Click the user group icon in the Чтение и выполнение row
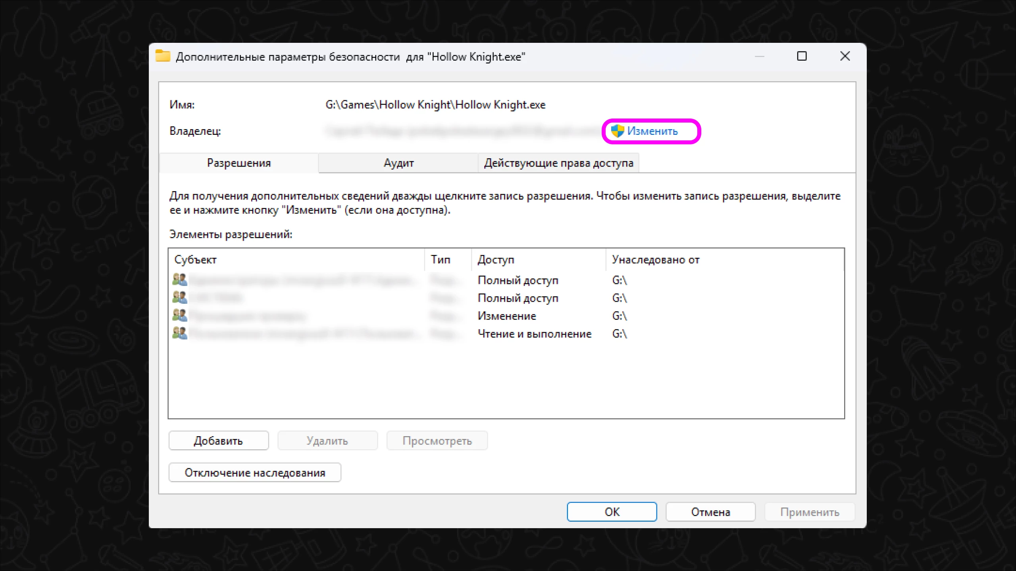This screenshot has height=571, width=1016. [179, 333]
